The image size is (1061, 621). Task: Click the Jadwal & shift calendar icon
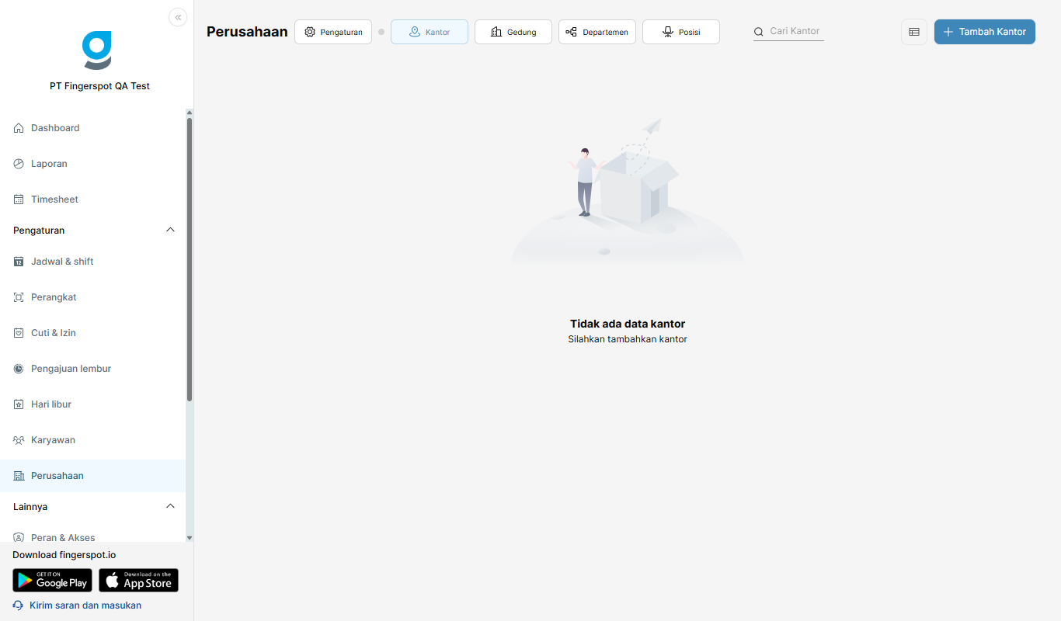click(19, 262)
